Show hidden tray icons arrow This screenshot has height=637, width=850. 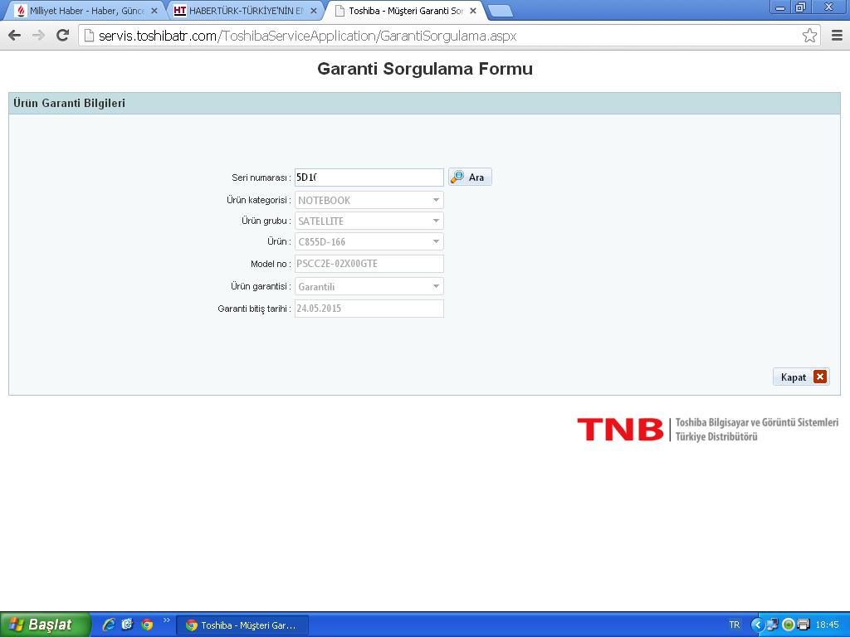(756, 625)
